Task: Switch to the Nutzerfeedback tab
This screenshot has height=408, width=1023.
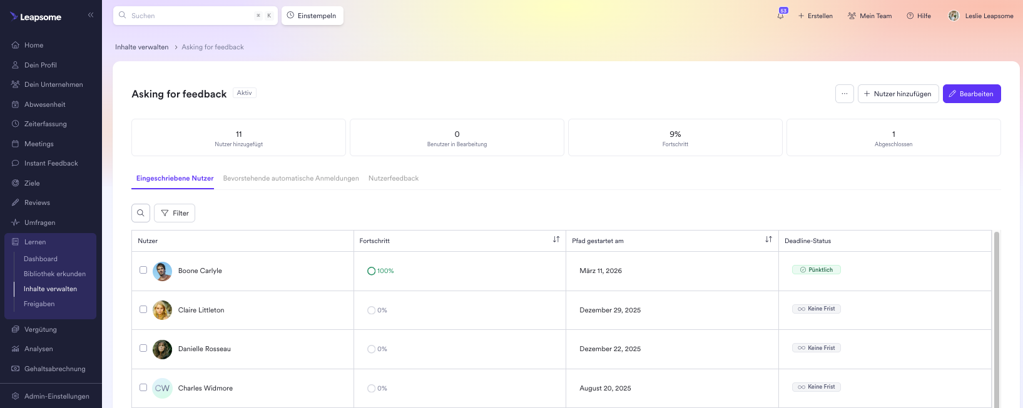Action: [x=393, y=178]
